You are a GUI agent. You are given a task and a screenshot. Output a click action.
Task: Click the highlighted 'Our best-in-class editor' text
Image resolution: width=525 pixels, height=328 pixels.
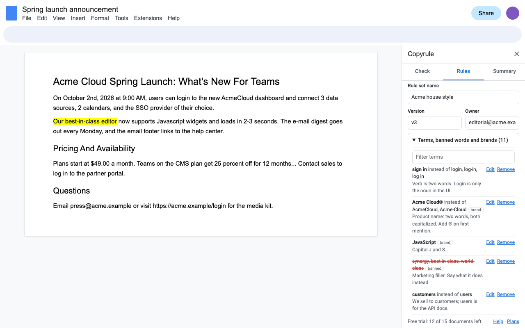tap(85, 121)
